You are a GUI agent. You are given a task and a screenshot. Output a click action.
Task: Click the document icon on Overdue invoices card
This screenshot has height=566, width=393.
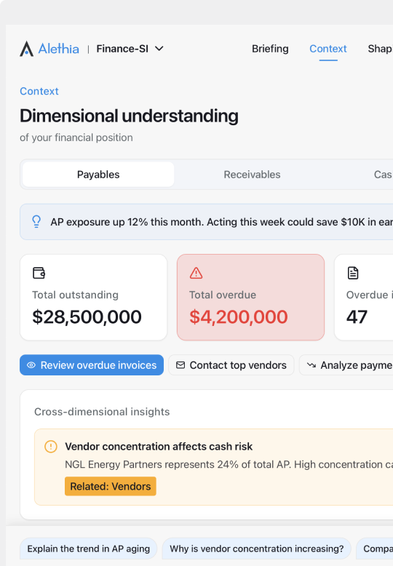coord(353,273)
